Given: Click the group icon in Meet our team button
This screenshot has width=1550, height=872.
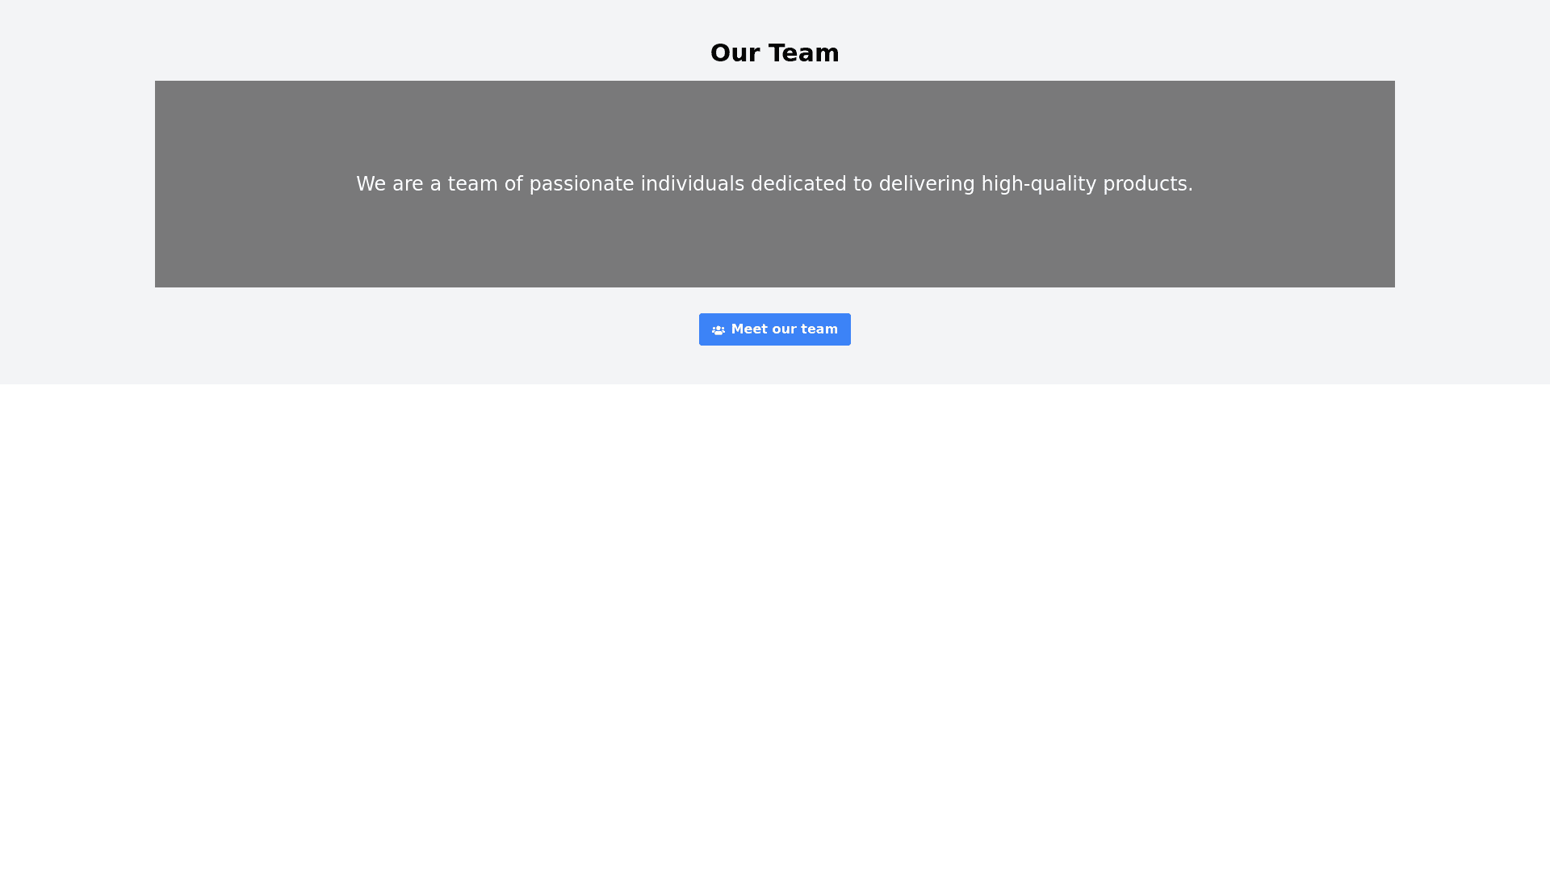Looking at the screenshot, I should point(718,330).
